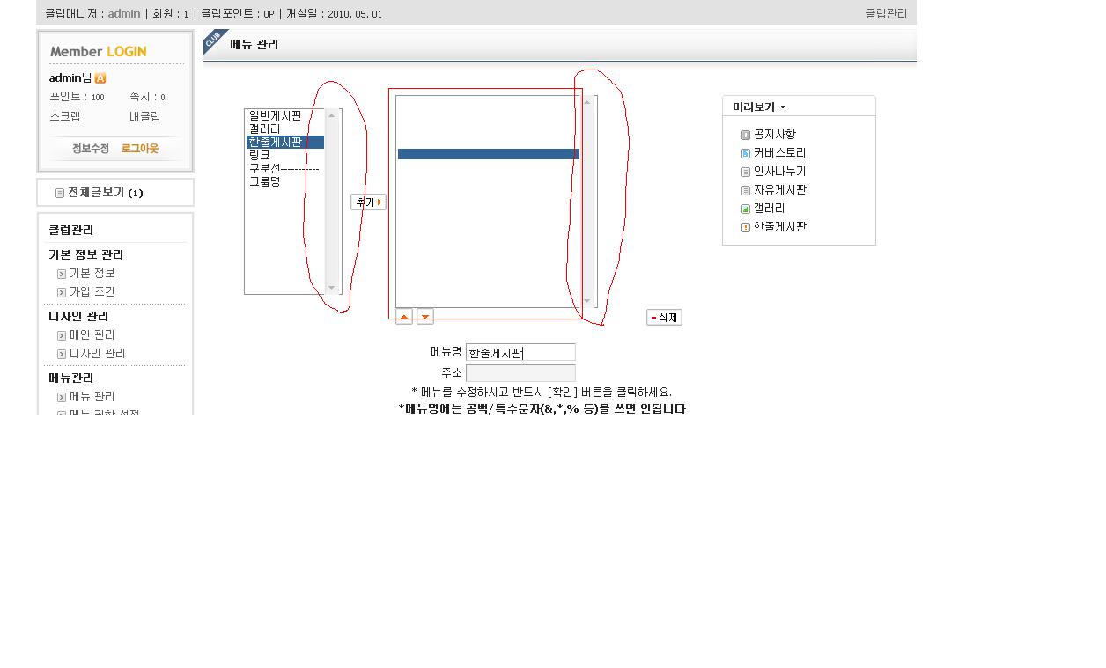Screen dimensions: 1106x668
Task: Click 포인트 : 100 value
Action: point(77,97)
